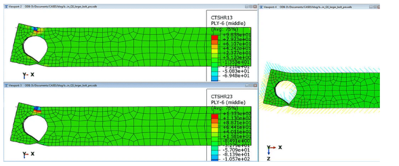
Task: Select the Viewport 3 title bar
Action: tap(130, 86)
